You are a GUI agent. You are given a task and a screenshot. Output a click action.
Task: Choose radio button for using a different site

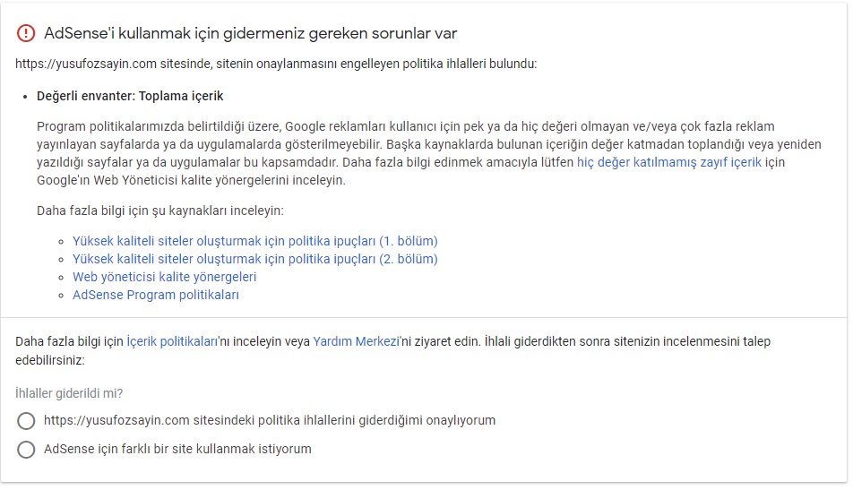click(x=26, y=450)
